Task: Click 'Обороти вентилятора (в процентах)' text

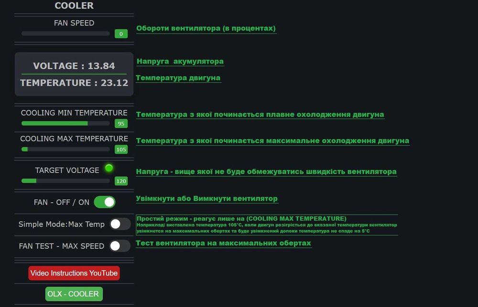Action: pyautogui.click(x=206, y=28)
